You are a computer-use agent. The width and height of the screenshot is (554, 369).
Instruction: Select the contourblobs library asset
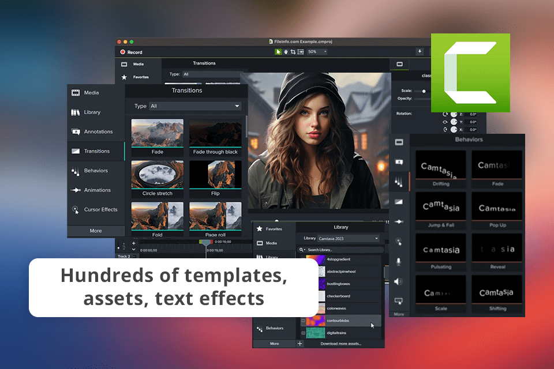342,321
